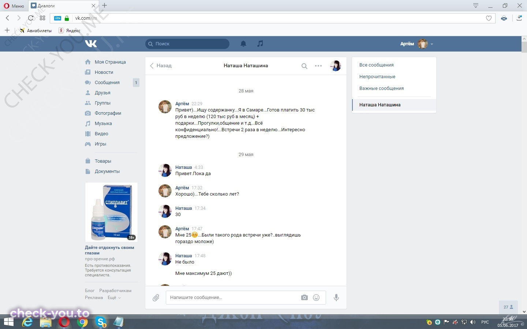Image resolution: width=527 pixels, height=329 pixels.
Task: Open the three-dots conversation actions menu
Action: [x=318, y=66]
